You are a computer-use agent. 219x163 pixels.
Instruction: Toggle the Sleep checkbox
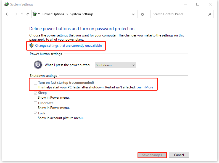(35, 93)
